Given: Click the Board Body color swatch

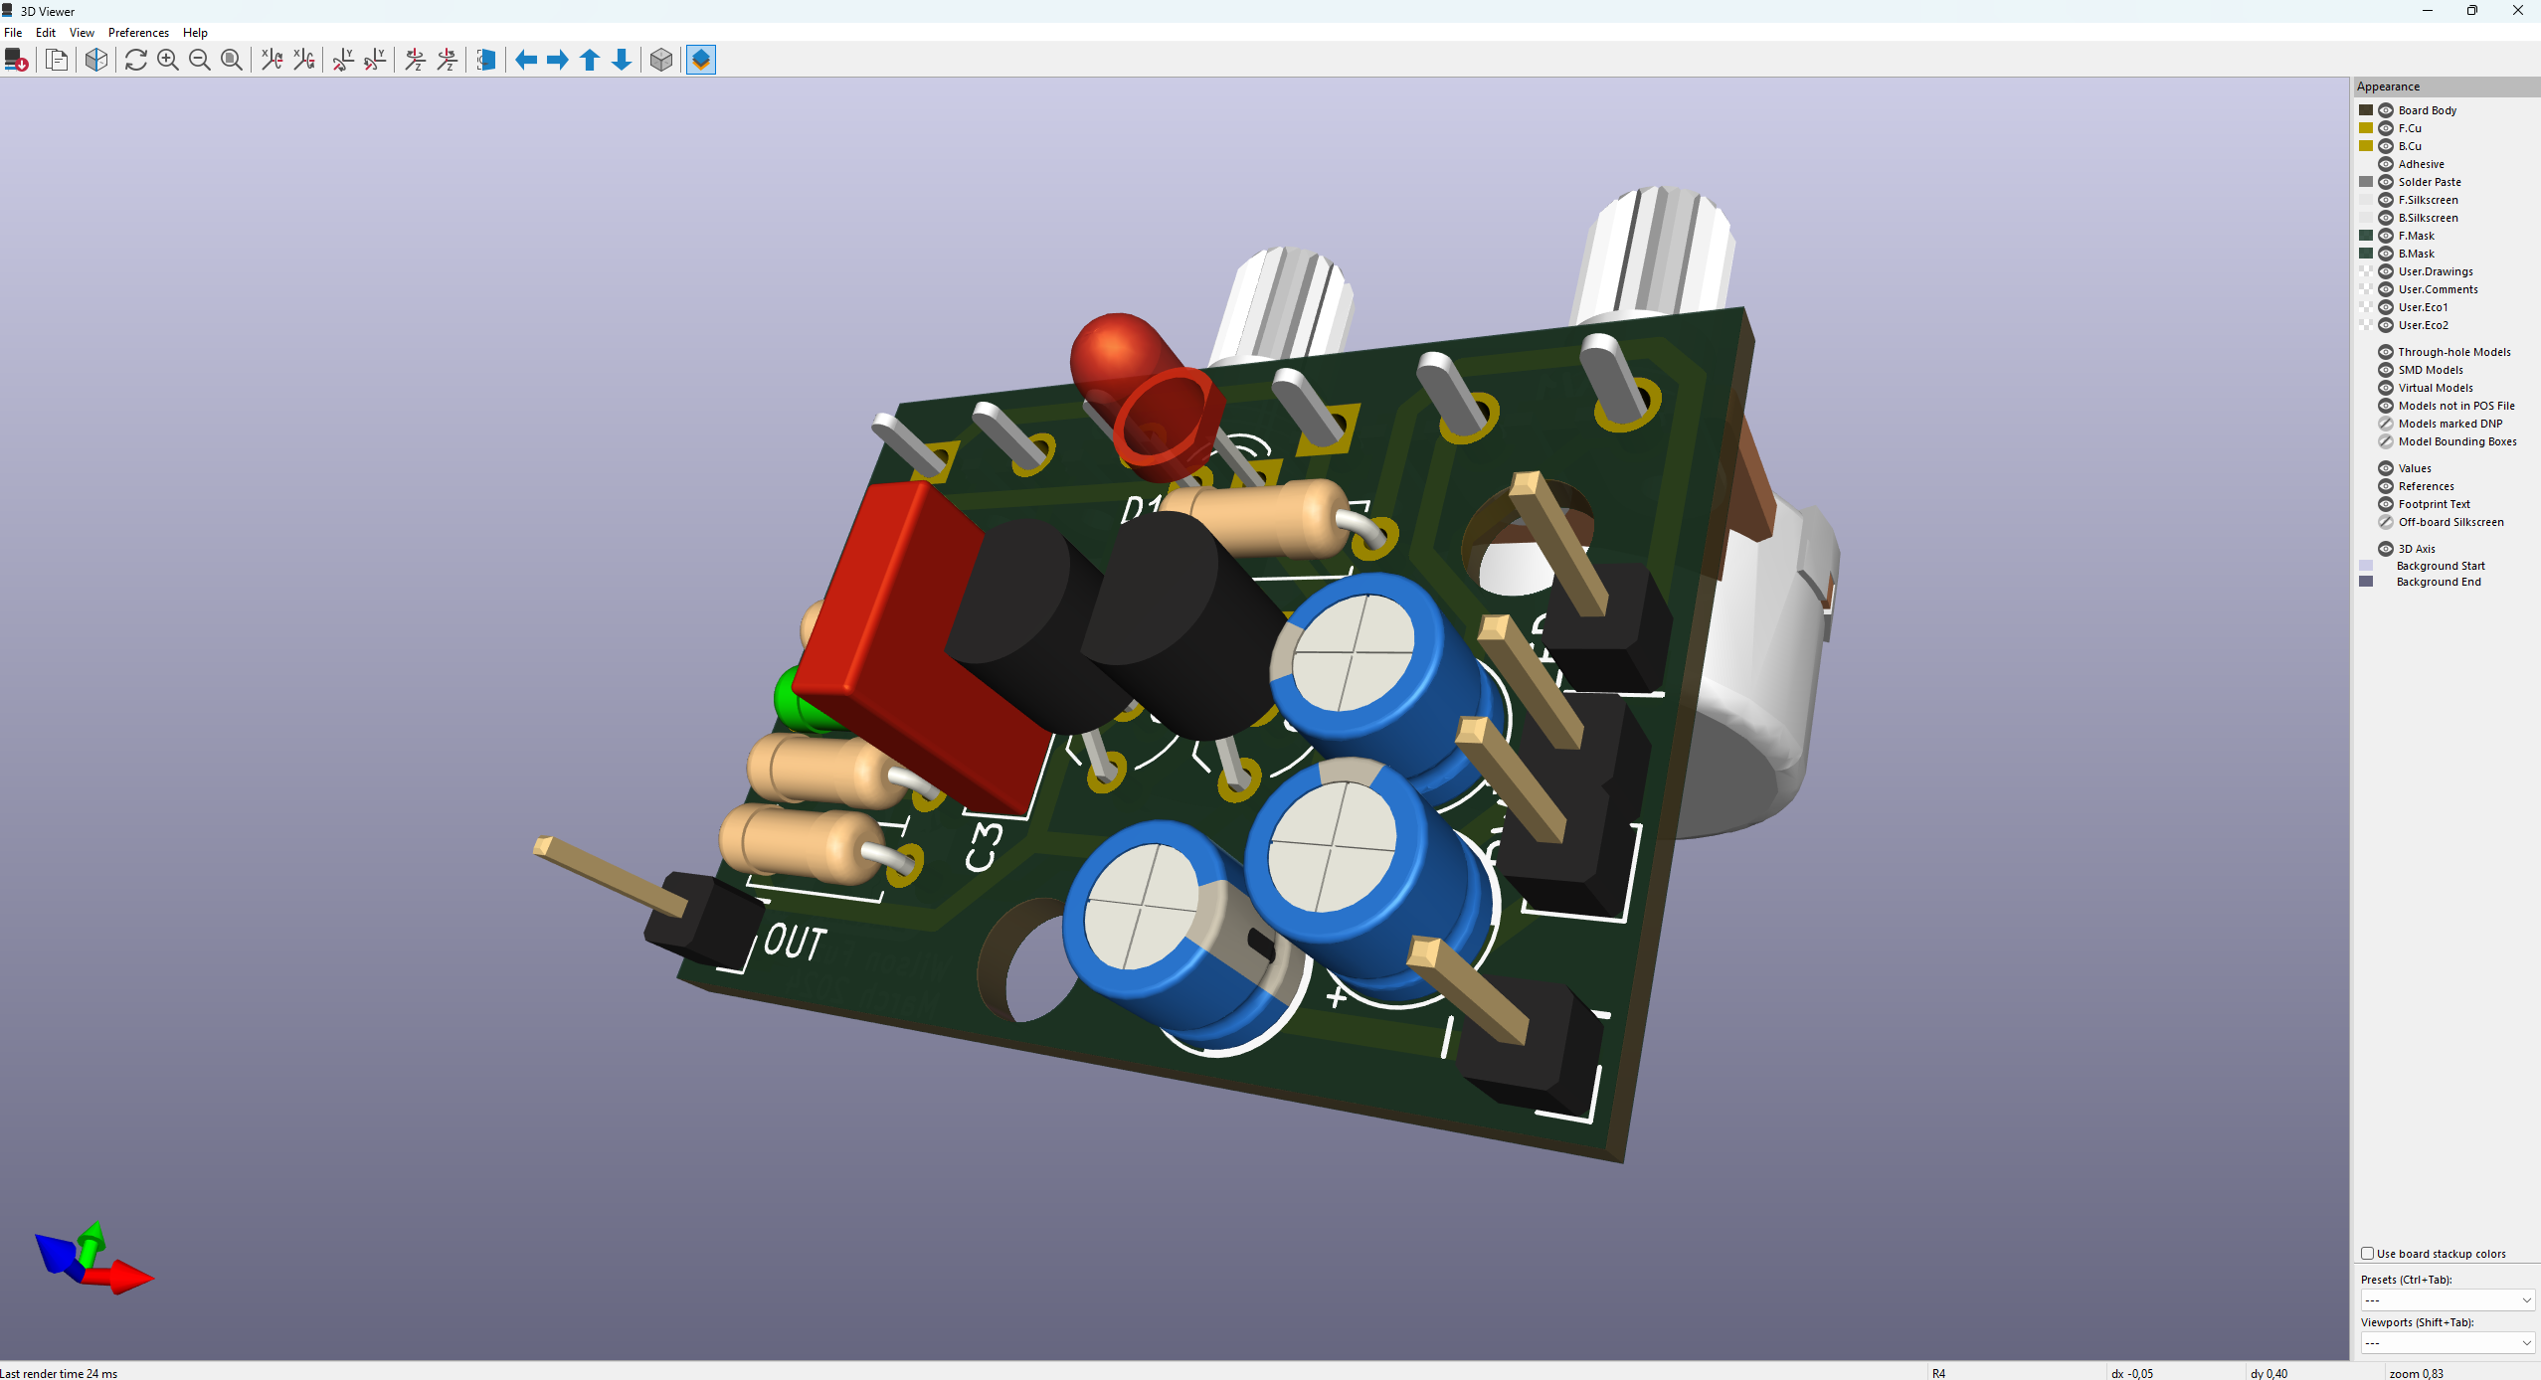Looking at the screenshot, I should pyautogui.click(x=2366, y=110).
